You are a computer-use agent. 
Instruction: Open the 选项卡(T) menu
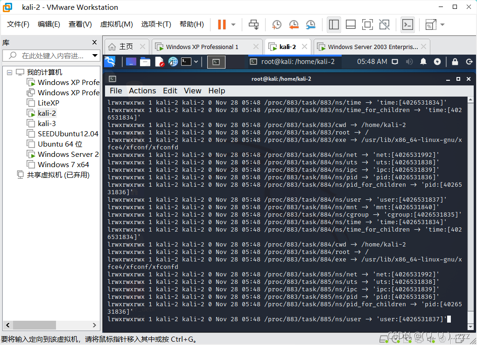(x=156, y=24)
